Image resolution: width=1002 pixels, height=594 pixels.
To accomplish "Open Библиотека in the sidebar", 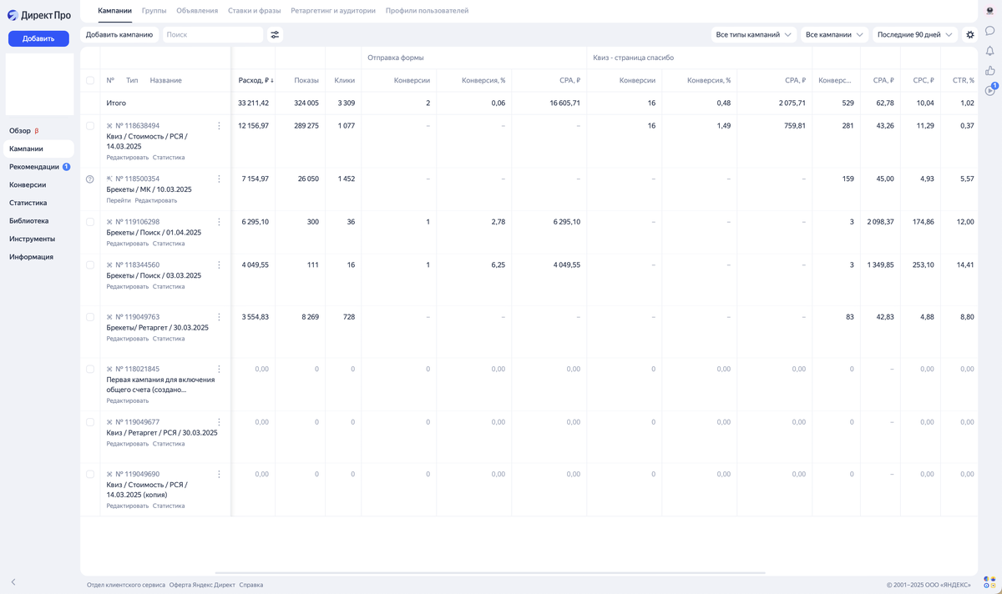I will pos(39,221).
